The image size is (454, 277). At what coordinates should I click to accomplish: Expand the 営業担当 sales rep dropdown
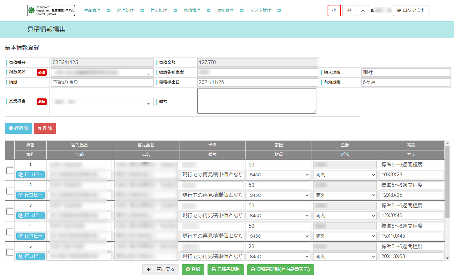click(102, 102)
